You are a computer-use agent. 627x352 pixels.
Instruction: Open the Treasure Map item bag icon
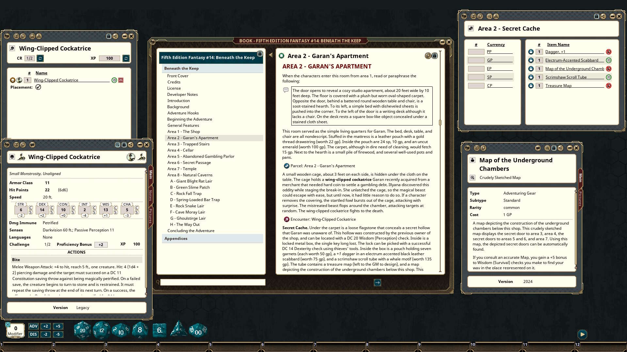[x=531, y=86]
